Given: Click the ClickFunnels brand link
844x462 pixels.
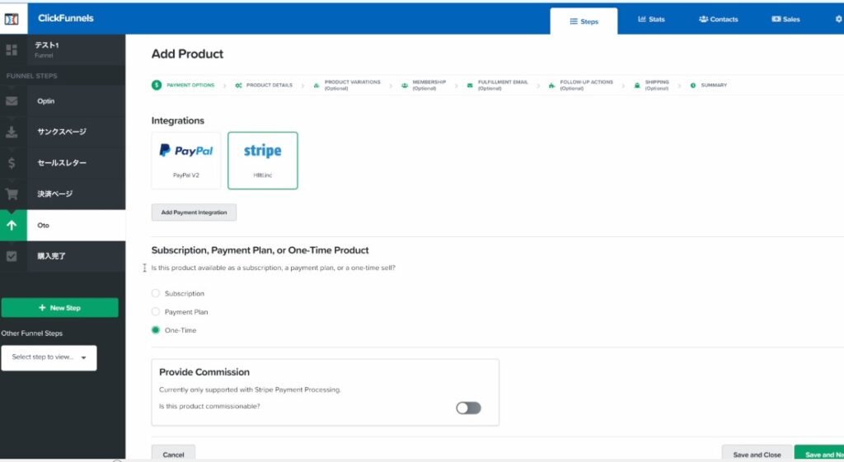Looking at the screenshot, I should [x=66, y=18].
